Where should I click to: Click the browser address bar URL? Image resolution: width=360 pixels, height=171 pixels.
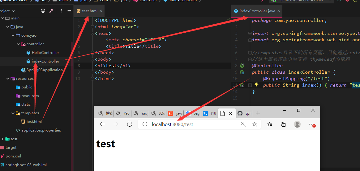(173, 124)
